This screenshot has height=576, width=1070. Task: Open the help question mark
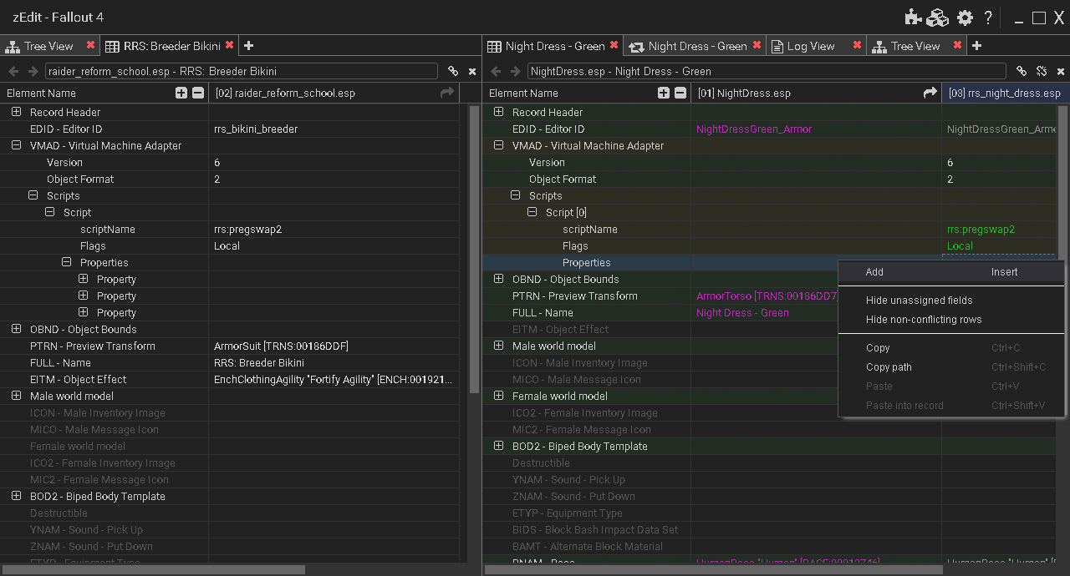988,18
